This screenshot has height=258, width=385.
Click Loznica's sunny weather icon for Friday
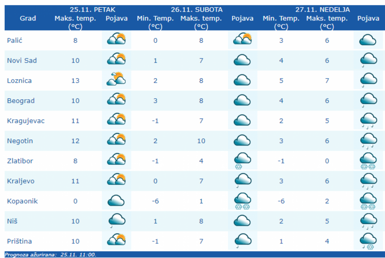[x=115, y=80]
